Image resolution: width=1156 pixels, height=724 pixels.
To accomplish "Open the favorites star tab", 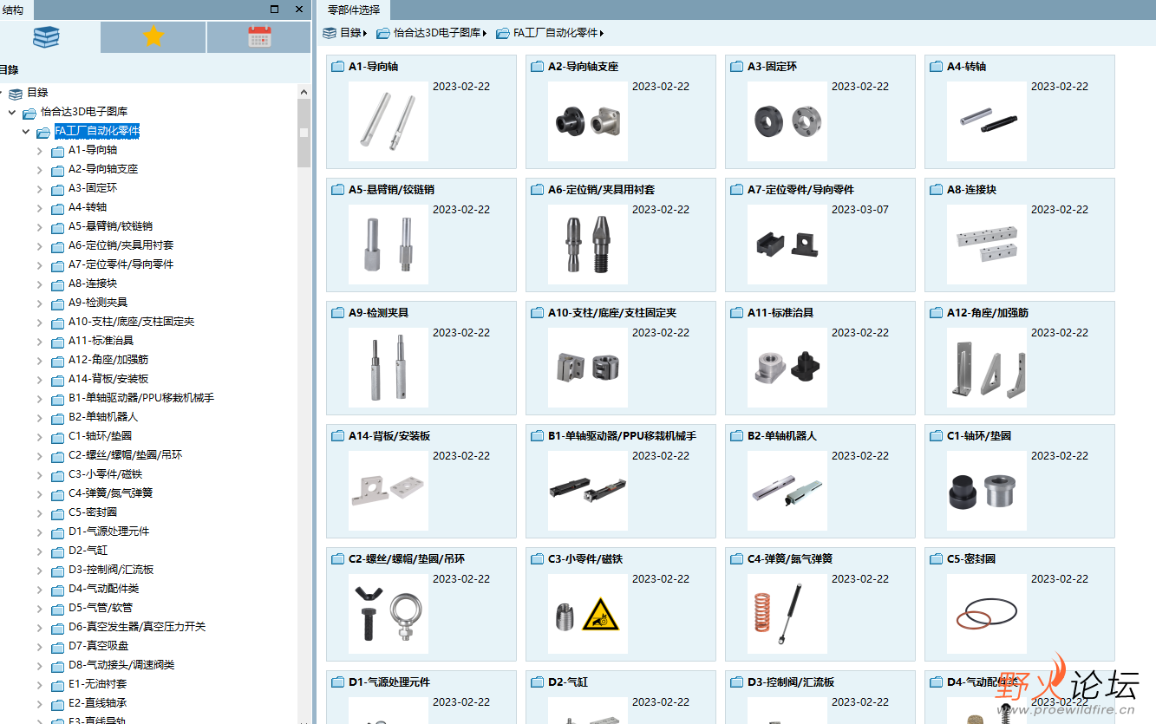I will (153, 36).
